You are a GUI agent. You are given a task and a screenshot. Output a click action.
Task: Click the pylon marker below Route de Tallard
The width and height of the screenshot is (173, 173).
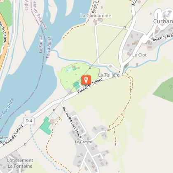[54, 110]
